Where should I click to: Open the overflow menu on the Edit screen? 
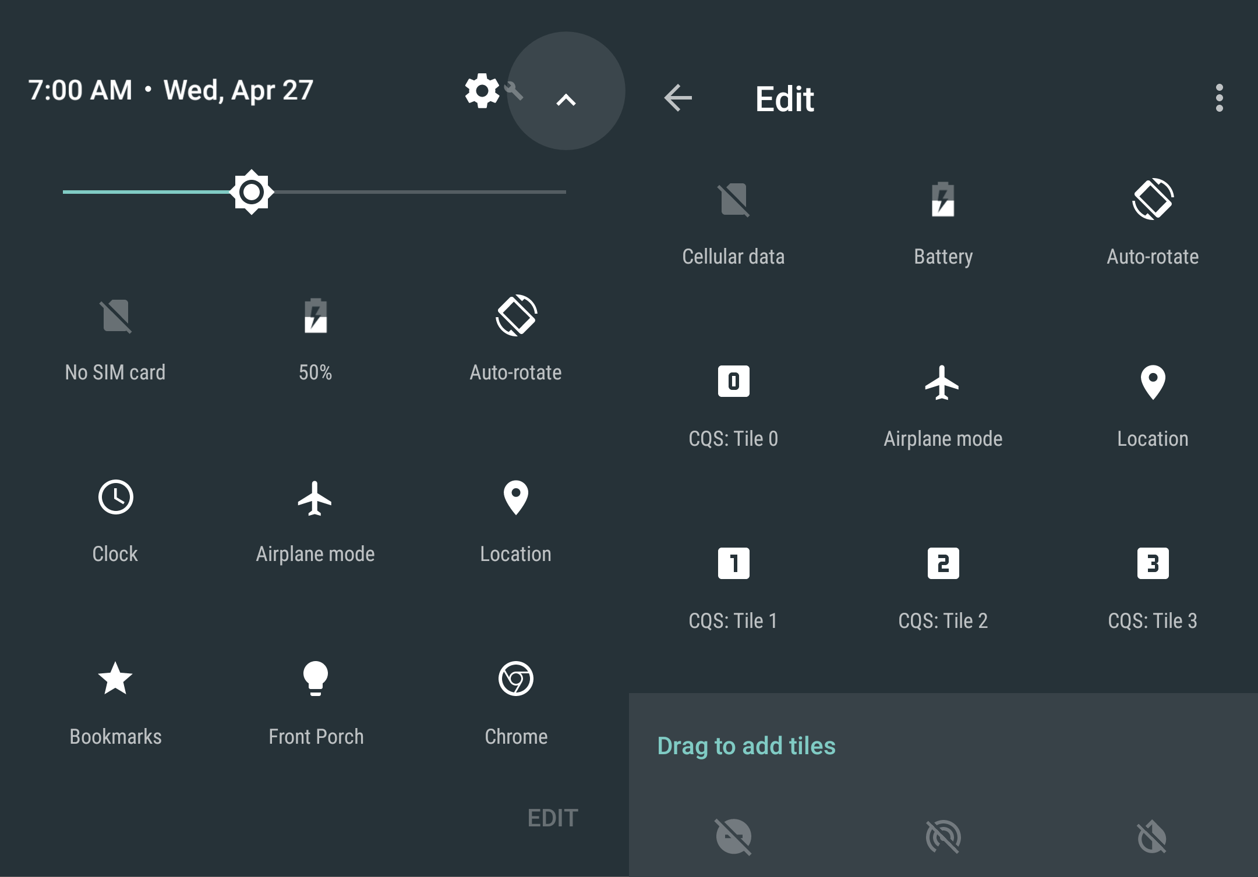(x=1220, y=99)
